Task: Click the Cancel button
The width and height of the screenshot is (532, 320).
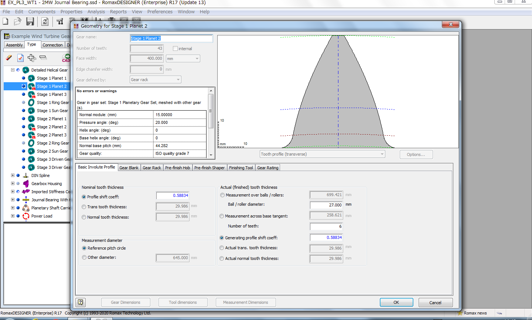Action: coord(436,302)
